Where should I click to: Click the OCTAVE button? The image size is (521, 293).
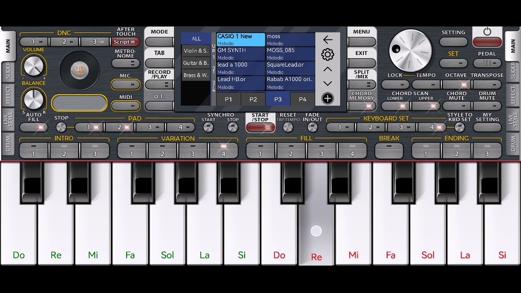(456, 85)
